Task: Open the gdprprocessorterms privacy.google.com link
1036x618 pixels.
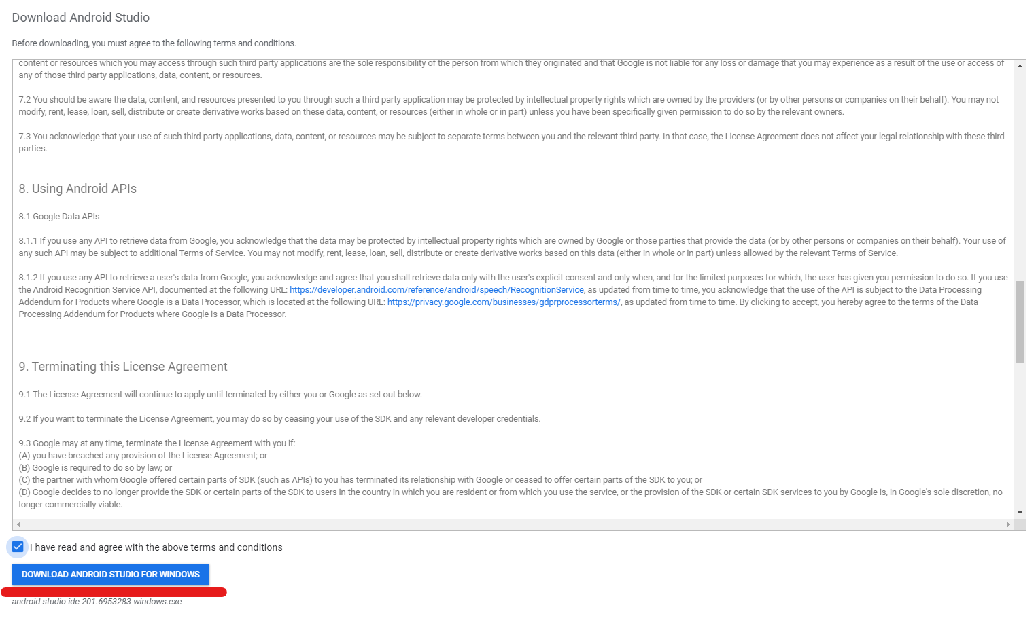Action: coord(504,302)
